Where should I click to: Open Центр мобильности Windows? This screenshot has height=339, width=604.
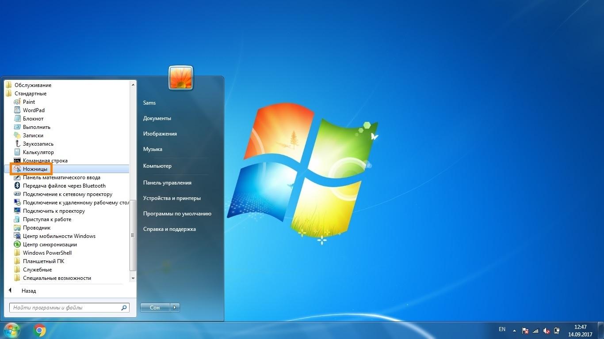click(x=59, y=236)
